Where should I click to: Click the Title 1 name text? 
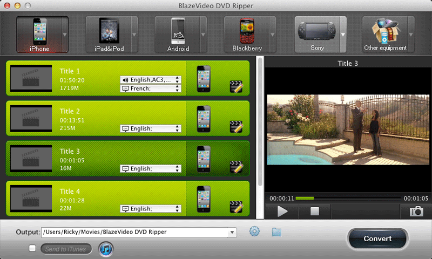70,71
